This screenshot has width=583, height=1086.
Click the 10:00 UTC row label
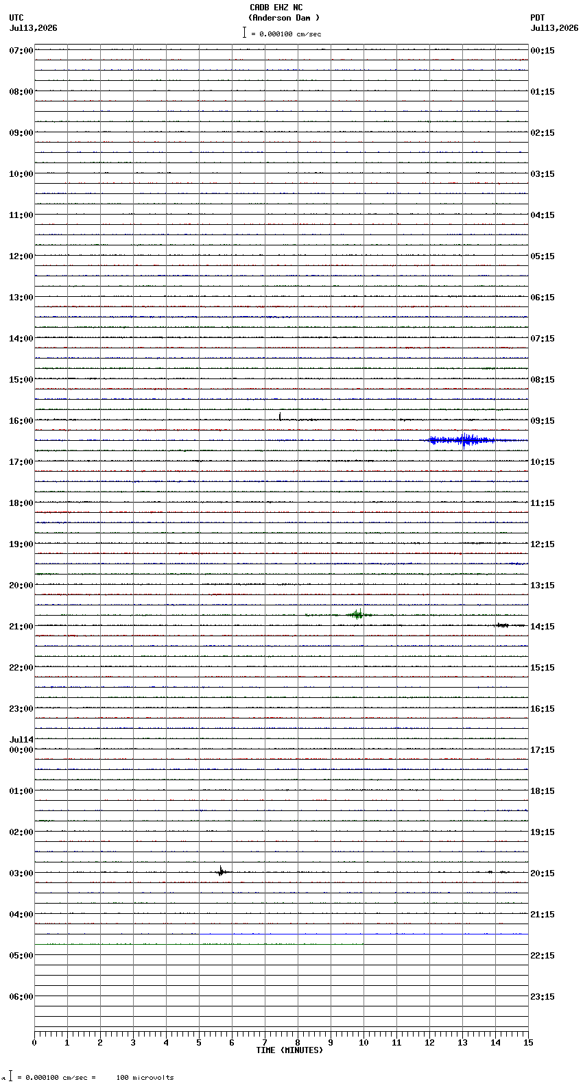pos(21,174)
